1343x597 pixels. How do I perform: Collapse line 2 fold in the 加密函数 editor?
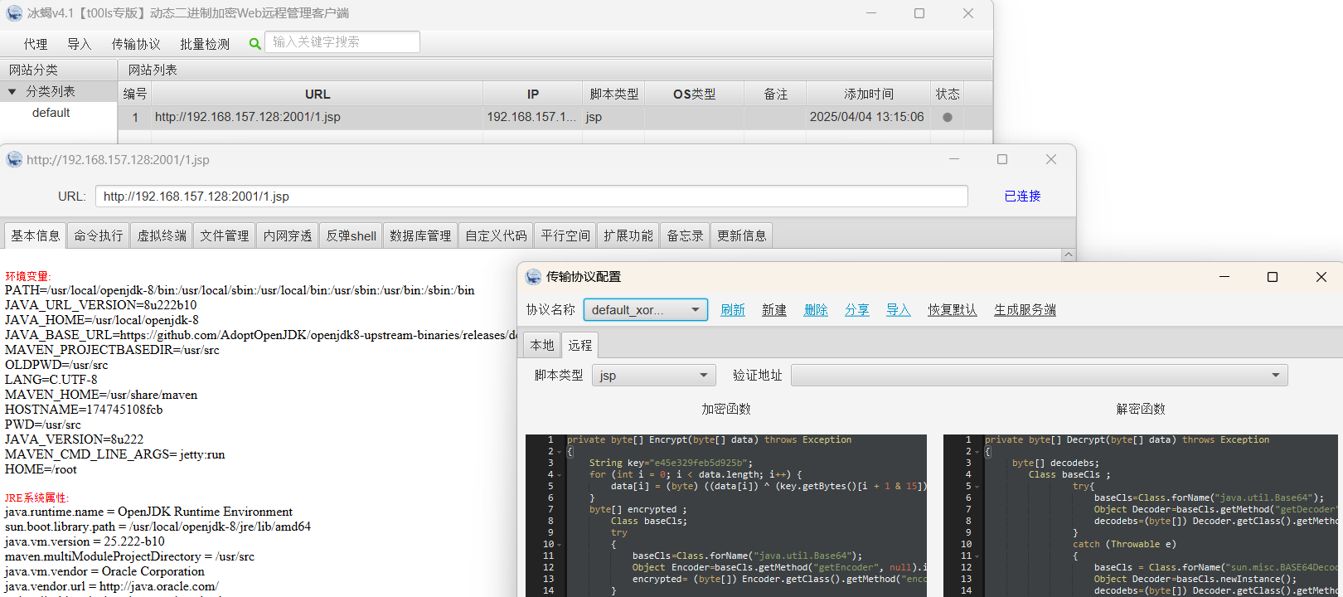(x=559, y=452)
